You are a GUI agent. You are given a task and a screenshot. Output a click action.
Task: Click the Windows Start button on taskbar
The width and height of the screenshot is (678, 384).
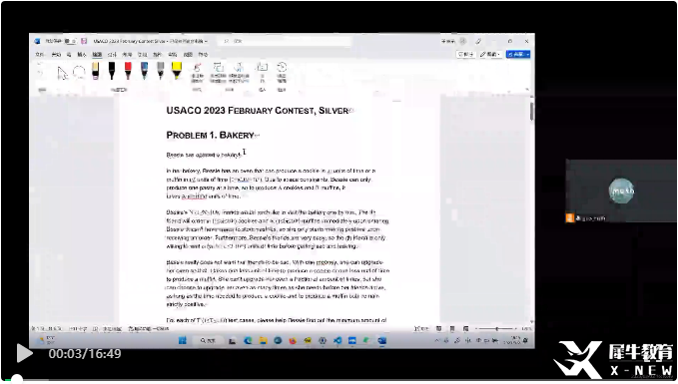pos(183,341)
